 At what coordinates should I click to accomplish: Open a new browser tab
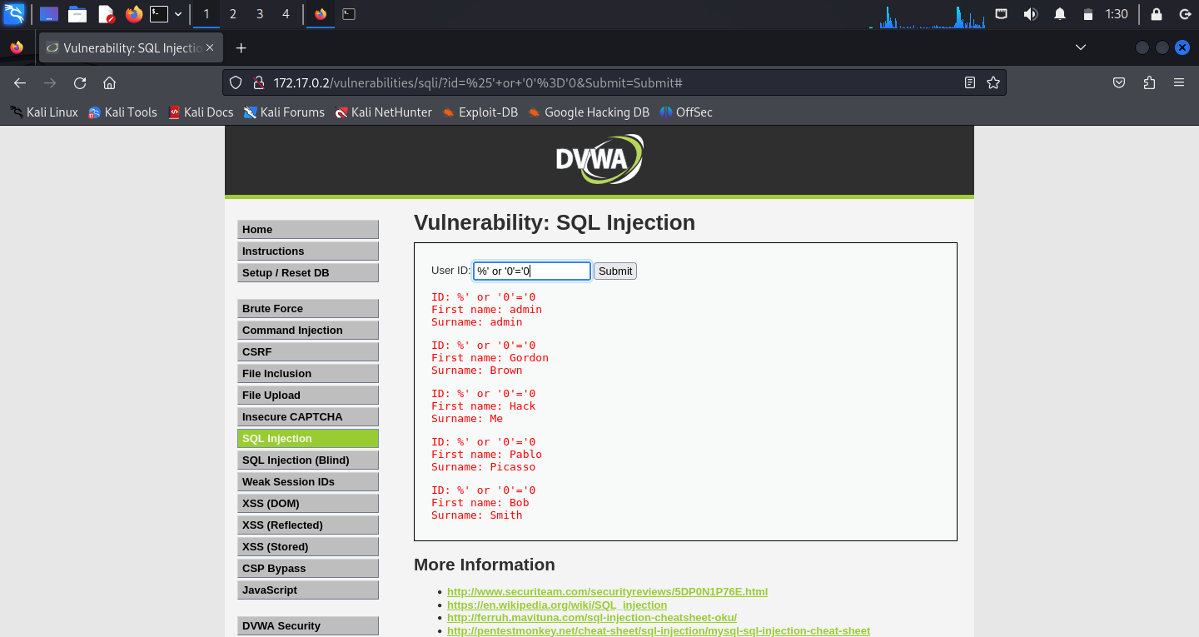(241, 48)
